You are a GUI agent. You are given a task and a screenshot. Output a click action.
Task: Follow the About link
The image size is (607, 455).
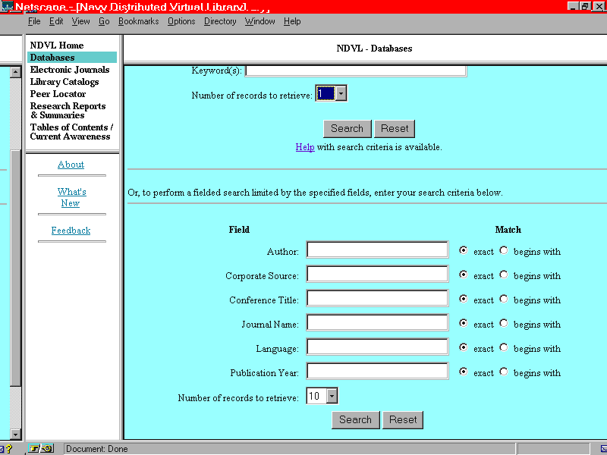71,165
